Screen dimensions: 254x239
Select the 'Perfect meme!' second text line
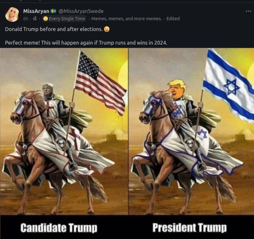[x=86, y=43]
